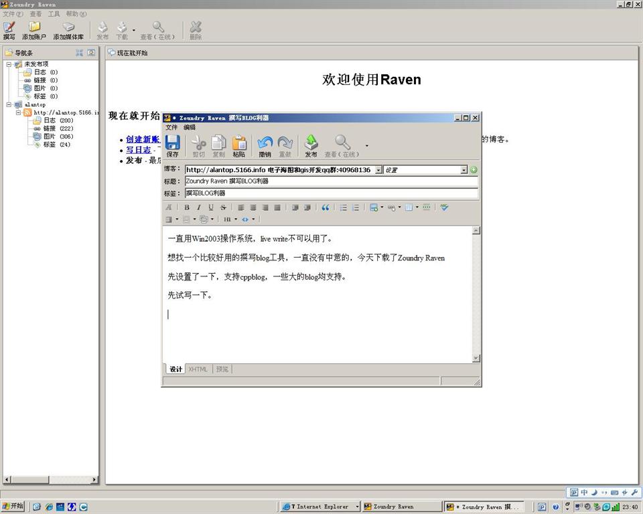This screenshot has height=514, width=643.
Task: Open the Internet Explorer taskbar group
Action: point(321,507)
